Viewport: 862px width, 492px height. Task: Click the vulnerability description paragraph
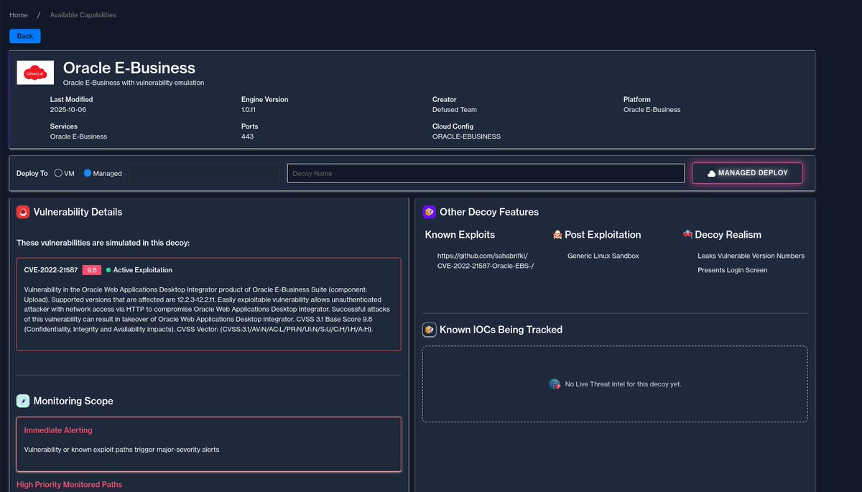click(x=208, y=309)
